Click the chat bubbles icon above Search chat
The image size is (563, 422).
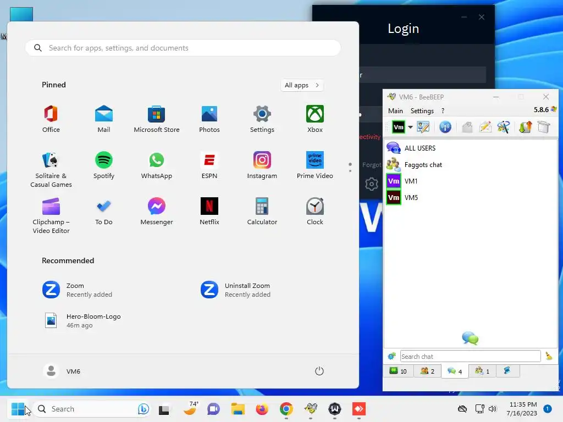[470, 338]
